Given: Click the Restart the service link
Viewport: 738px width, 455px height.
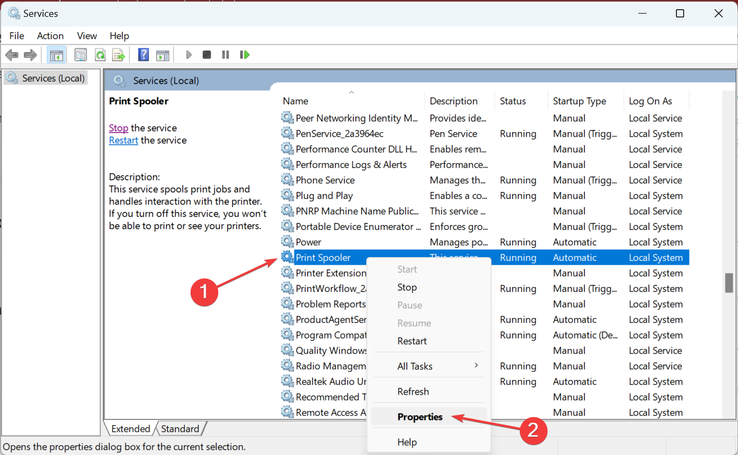Looking at the screenshot, I should [124, 140].
